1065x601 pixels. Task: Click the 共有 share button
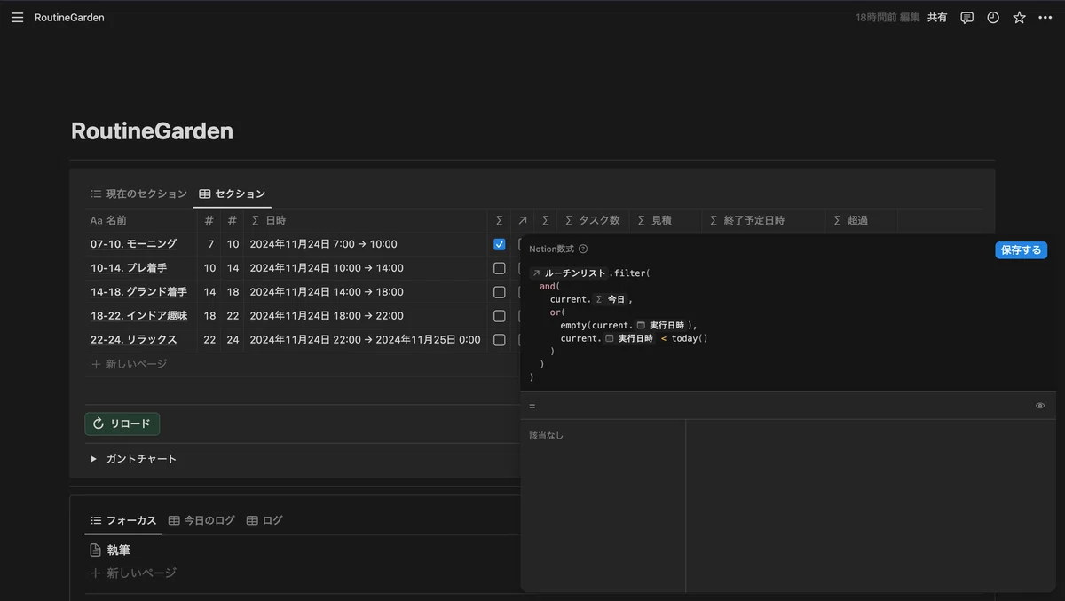pos(937,17)
